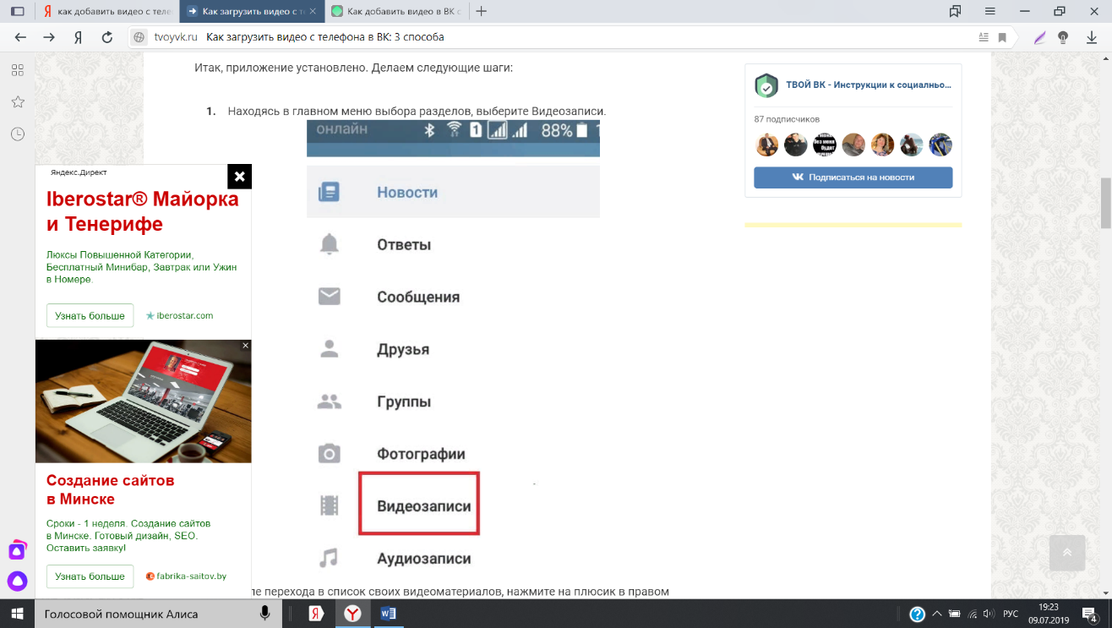Open bookmarks manager icon in title bar
The height and width of the screenshot is (628, 1112).
coord(955,11)
